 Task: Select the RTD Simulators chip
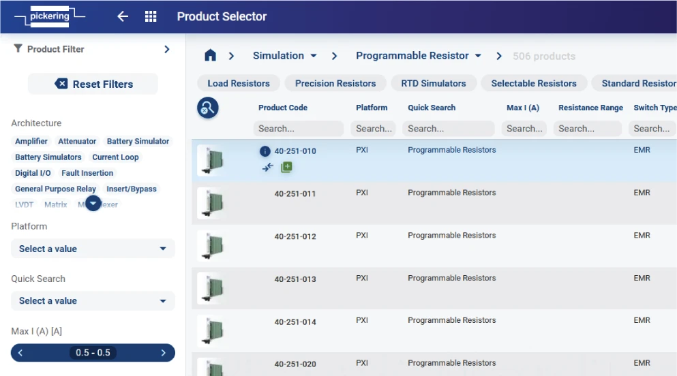click(434, 83)
